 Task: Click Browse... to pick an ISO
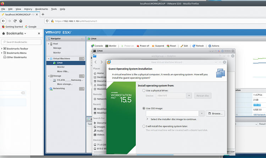pos(215,114)
